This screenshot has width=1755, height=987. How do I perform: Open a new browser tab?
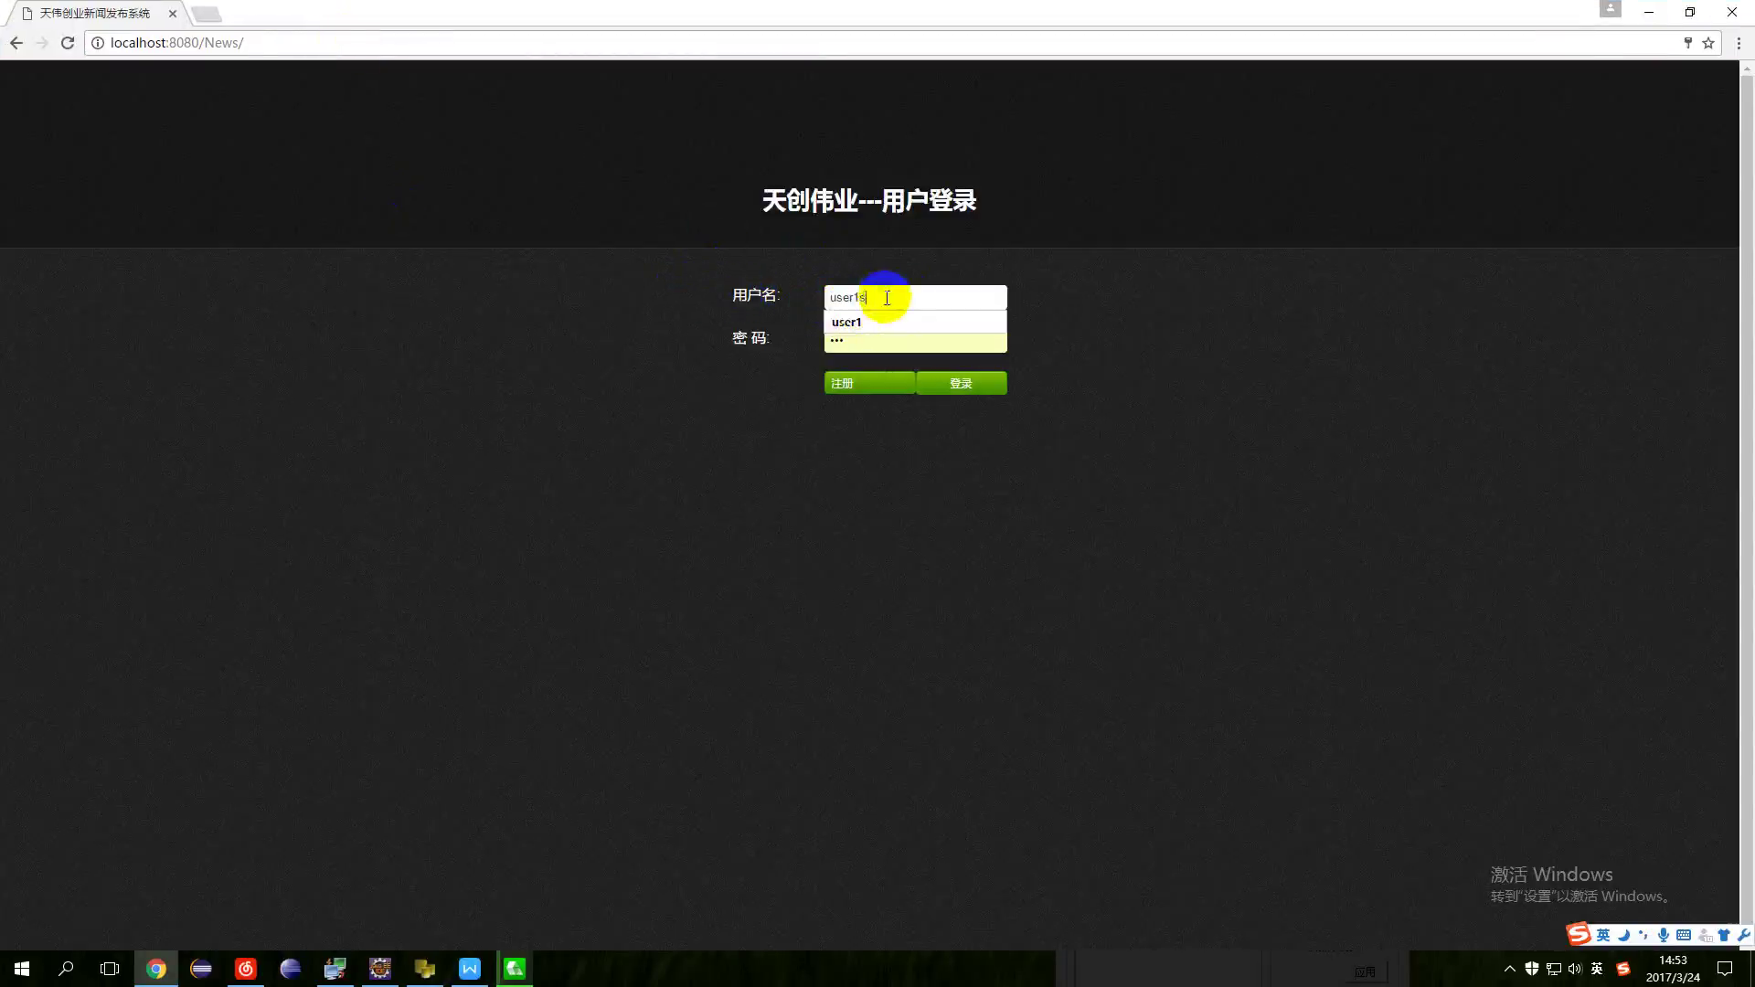[207, 14]
